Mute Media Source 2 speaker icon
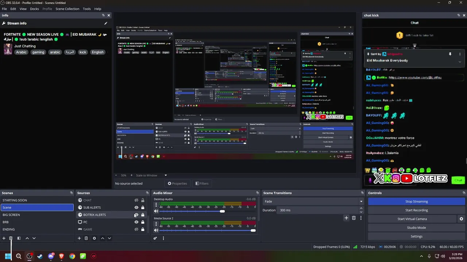 [x=156, y=230]
